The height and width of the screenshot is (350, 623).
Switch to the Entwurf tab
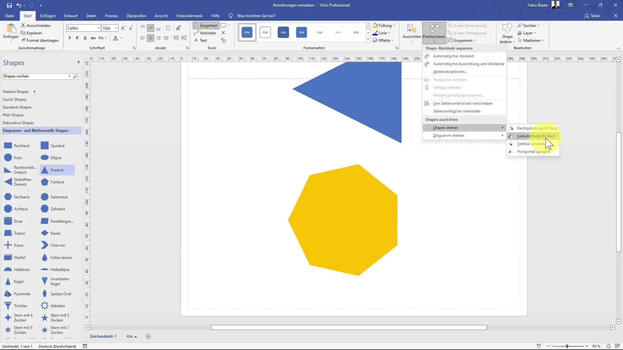[71, 16]
